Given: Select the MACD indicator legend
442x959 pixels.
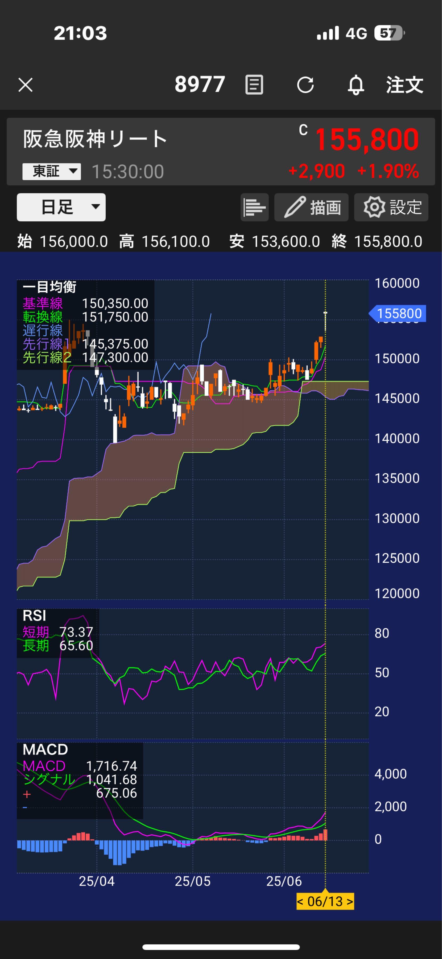Looking at the screenshot, I should point(45,750).
